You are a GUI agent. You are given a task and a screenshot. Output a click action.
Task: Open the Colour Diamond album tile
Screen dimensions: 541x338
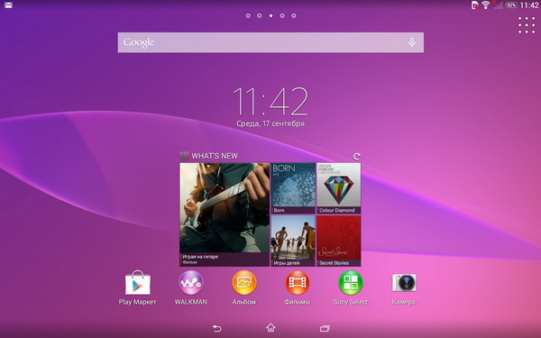pyautogui.click(x=339, y=188)
